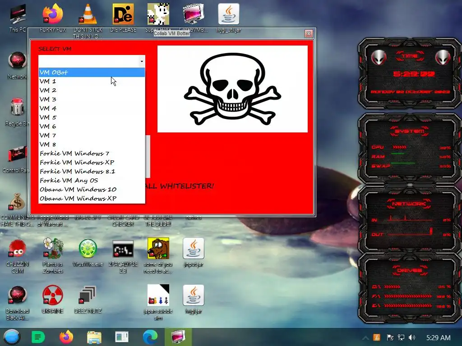The width and height of the screenshot is (462, 346).
Task: Select CHUZZIN CUM desktop icon
Action: click(18, 256)
